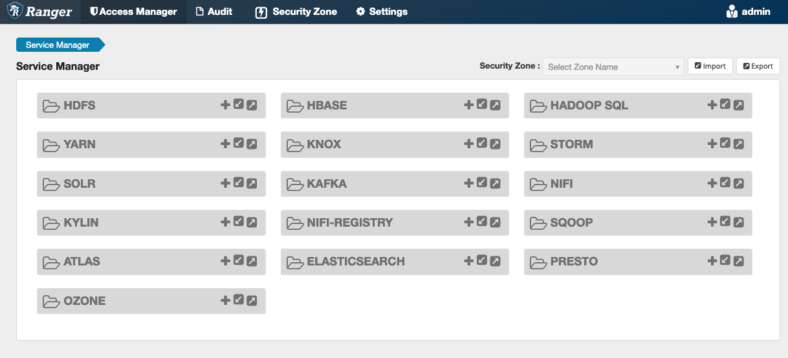Click the edit icon for OZONE
The width and height of the screenshot is (788, 358).
239,300
